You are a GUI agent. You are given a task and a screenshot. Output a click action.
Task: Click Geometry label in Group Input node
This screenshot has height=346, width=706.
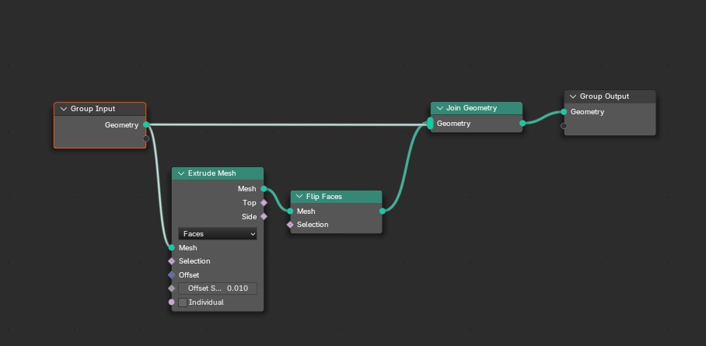pos(121,125)
